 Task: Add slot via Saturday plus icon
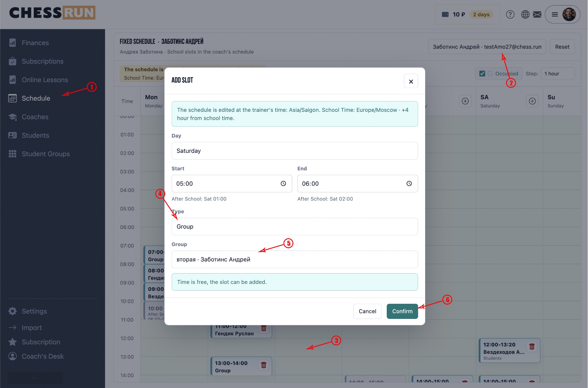point(532,101)
